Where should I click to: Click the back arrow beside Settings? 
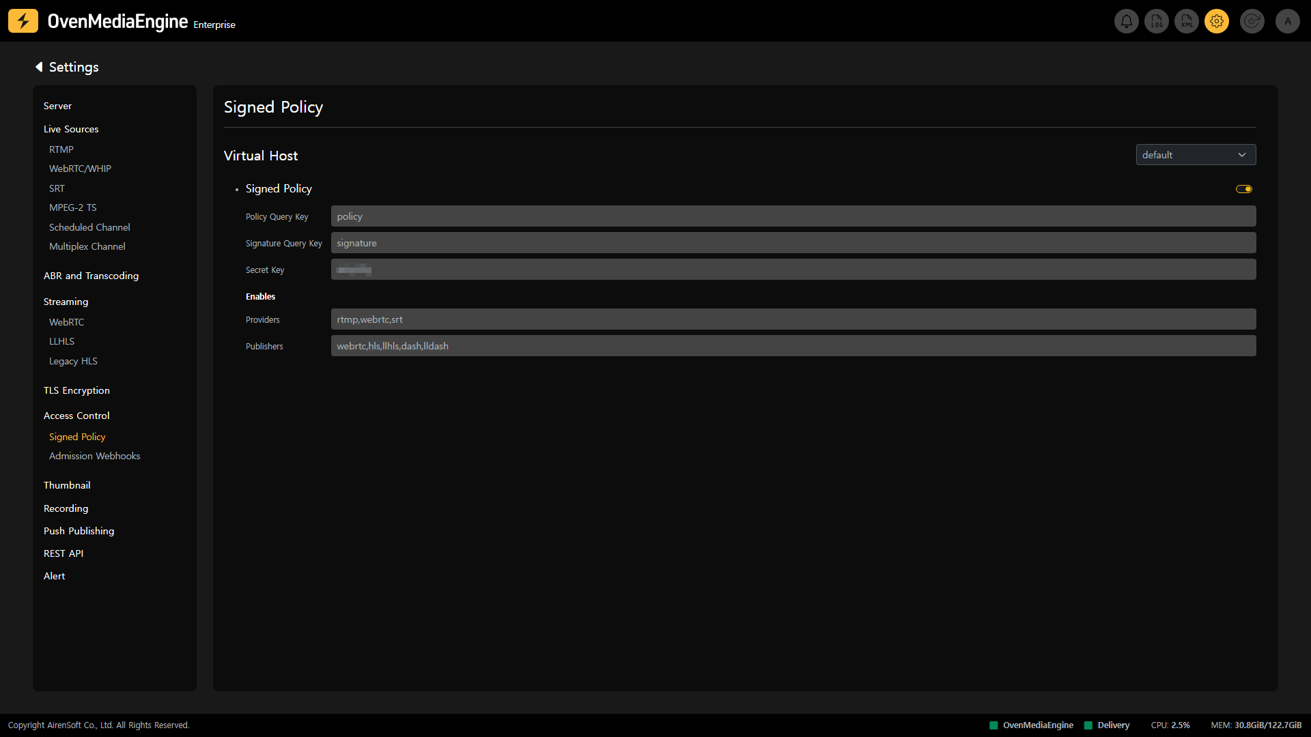[x=39, y=67]
